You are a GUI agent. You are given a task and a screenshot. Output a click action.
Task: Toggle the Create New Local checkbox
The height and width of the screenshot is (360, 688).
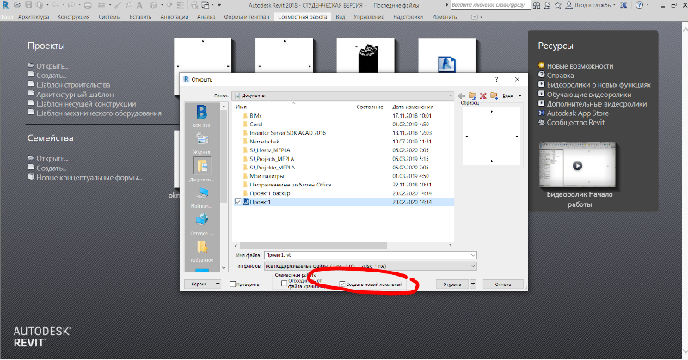coord(342,284)
